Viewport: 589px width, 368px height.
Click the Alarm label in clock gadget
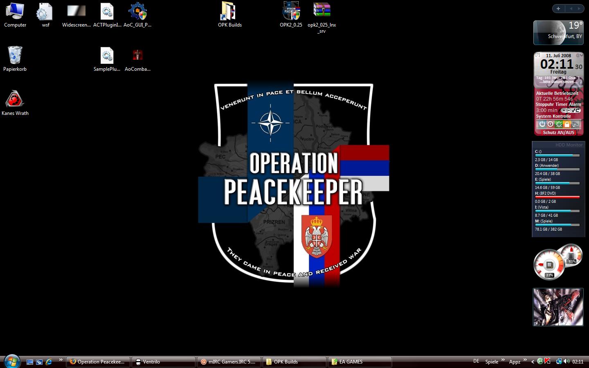tap(575, 104)
